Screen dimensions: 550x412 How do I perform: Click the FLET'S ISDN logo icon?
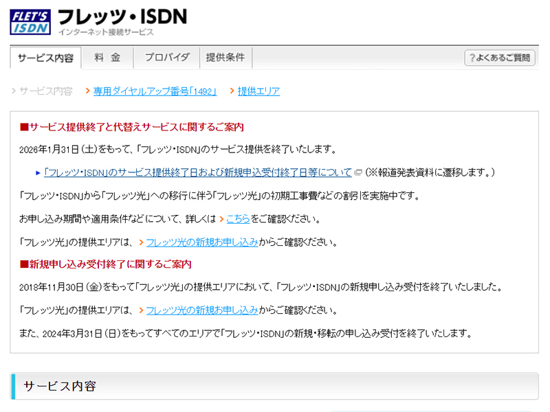pos(29,21)
